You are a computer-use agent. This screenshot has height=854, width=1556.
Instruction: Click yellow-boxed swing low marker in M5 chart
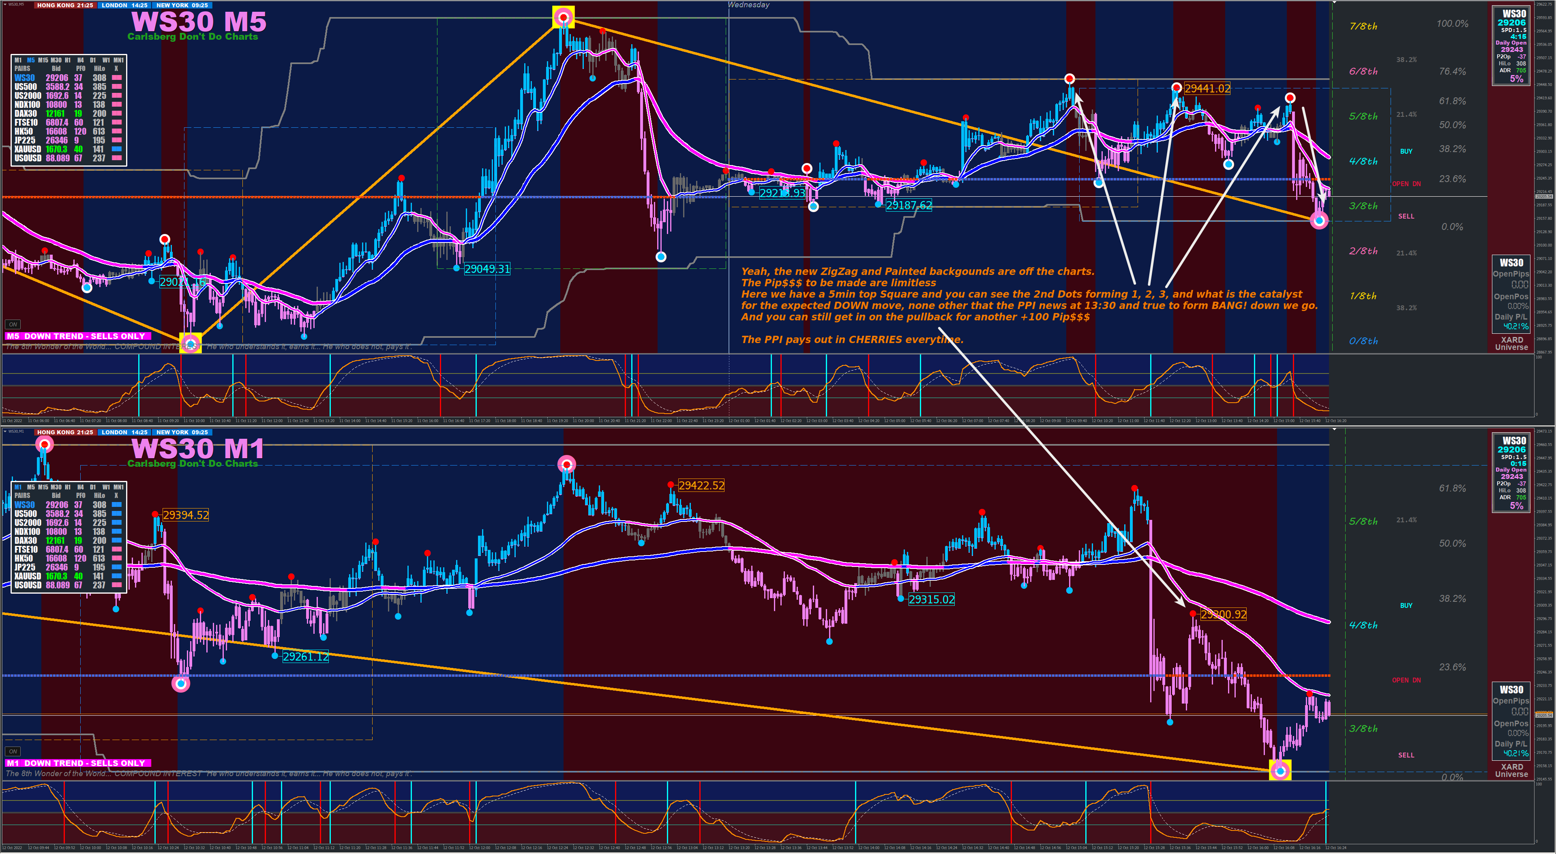click(191, 344)
